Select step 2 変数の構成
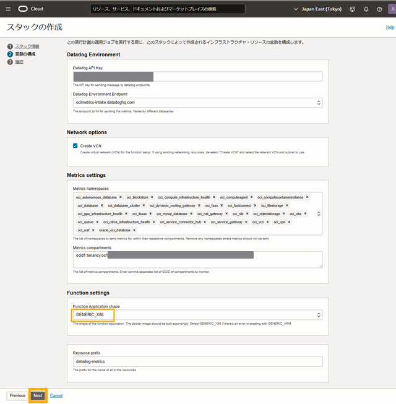The width and height of the screenshot is (396, 404). point(25,54)
